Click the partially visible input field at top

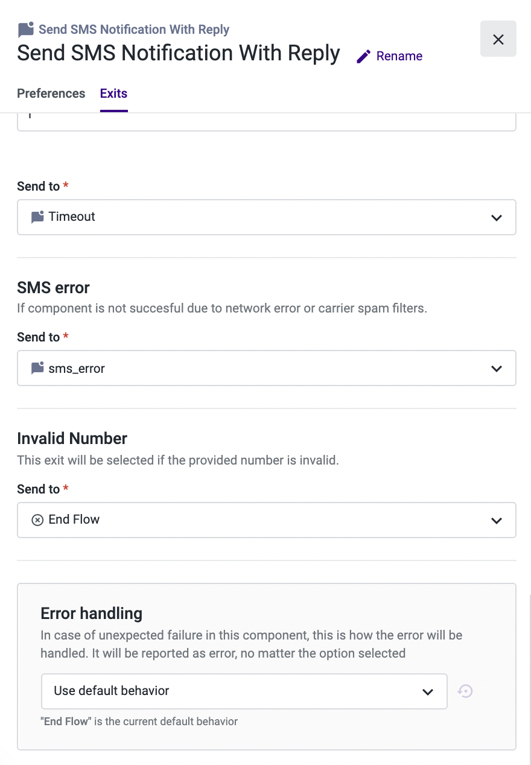point(267,122)
